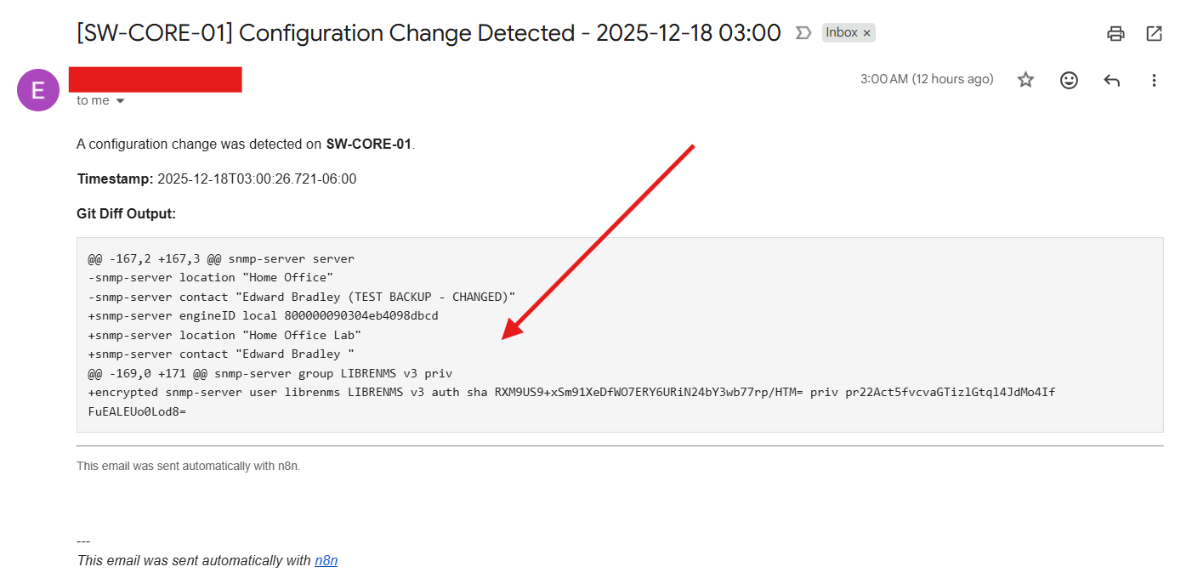Click the purple E sender avatar
Viewport: 1192px width, 578px height.
coord(38,90)
